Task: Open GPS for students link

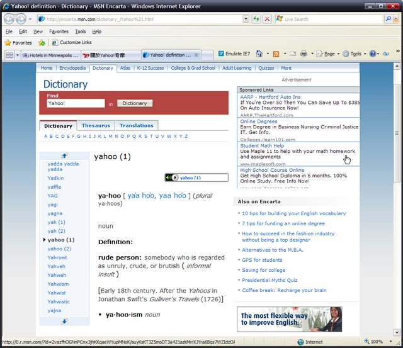Action: 262,260
